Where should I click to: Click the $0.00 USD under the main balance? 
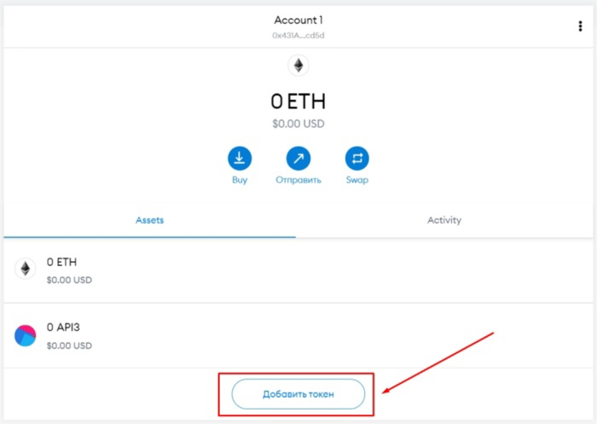click(x=298, y=125)
